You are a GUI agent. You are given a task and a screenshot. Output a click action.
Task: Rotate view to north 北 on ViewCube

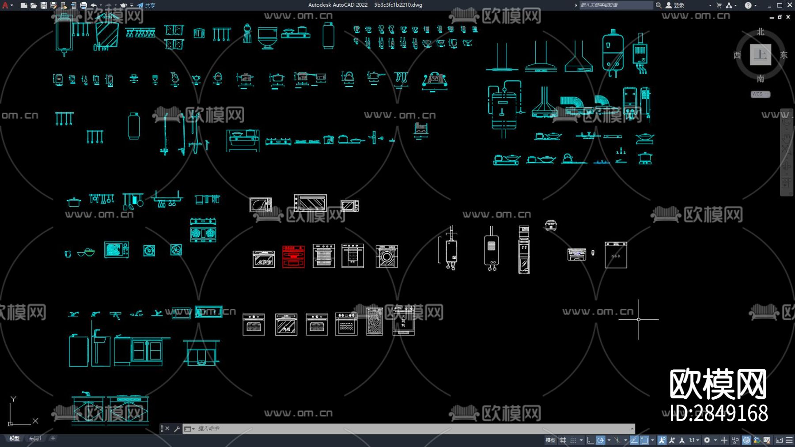pos(760,32)
